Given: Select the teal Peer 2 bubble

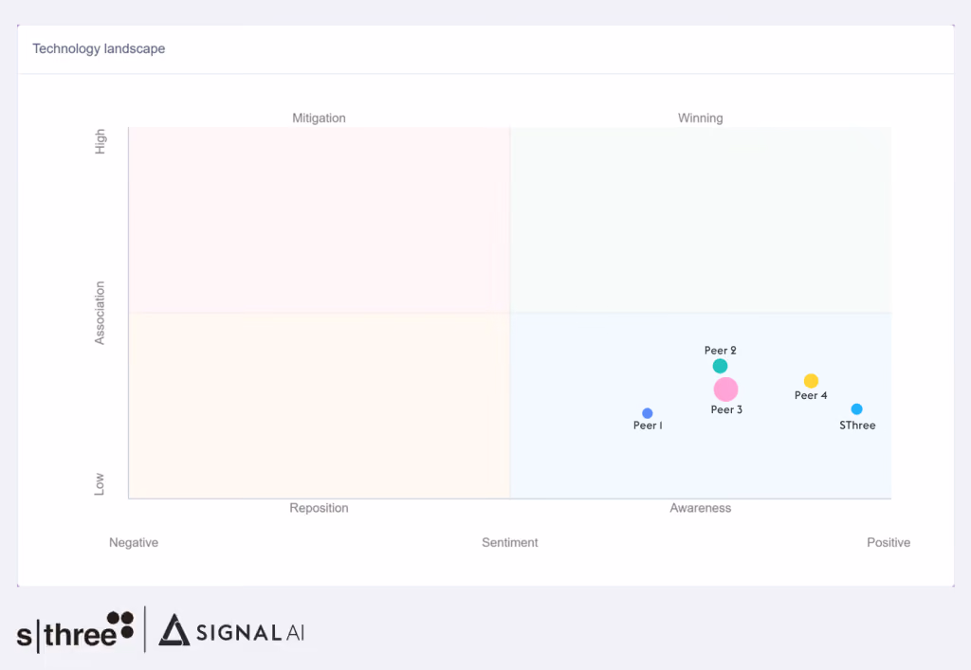Looking at the screenshot, I should [x=720, y=366].
